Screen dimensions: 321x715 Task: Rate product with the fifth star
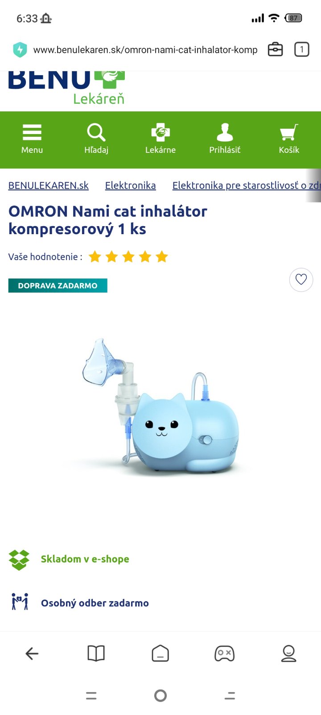pyautogui.click(x=162, y=257)
